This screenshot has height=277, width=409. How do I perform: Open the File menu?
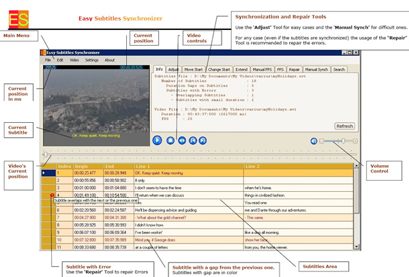(48, 60)
